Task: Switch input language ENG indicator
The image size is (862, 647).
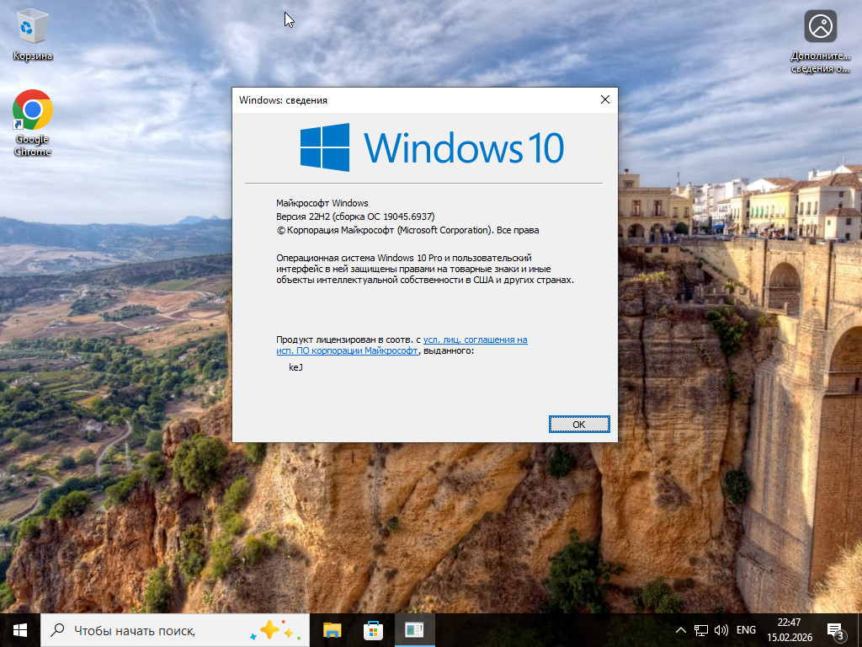Action: 746,630
